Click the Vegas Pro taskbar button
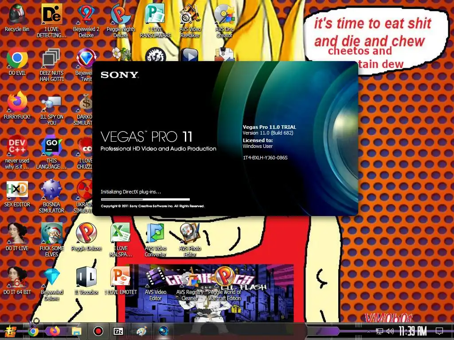Image resolution: width=454 pixels, height=340 pixels. pyautogui.click(x=164, y=331)
